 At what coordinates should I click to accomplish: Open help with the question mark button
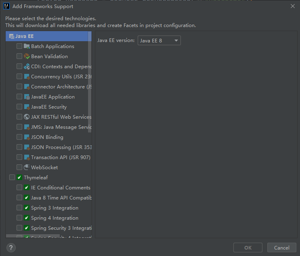11,248
